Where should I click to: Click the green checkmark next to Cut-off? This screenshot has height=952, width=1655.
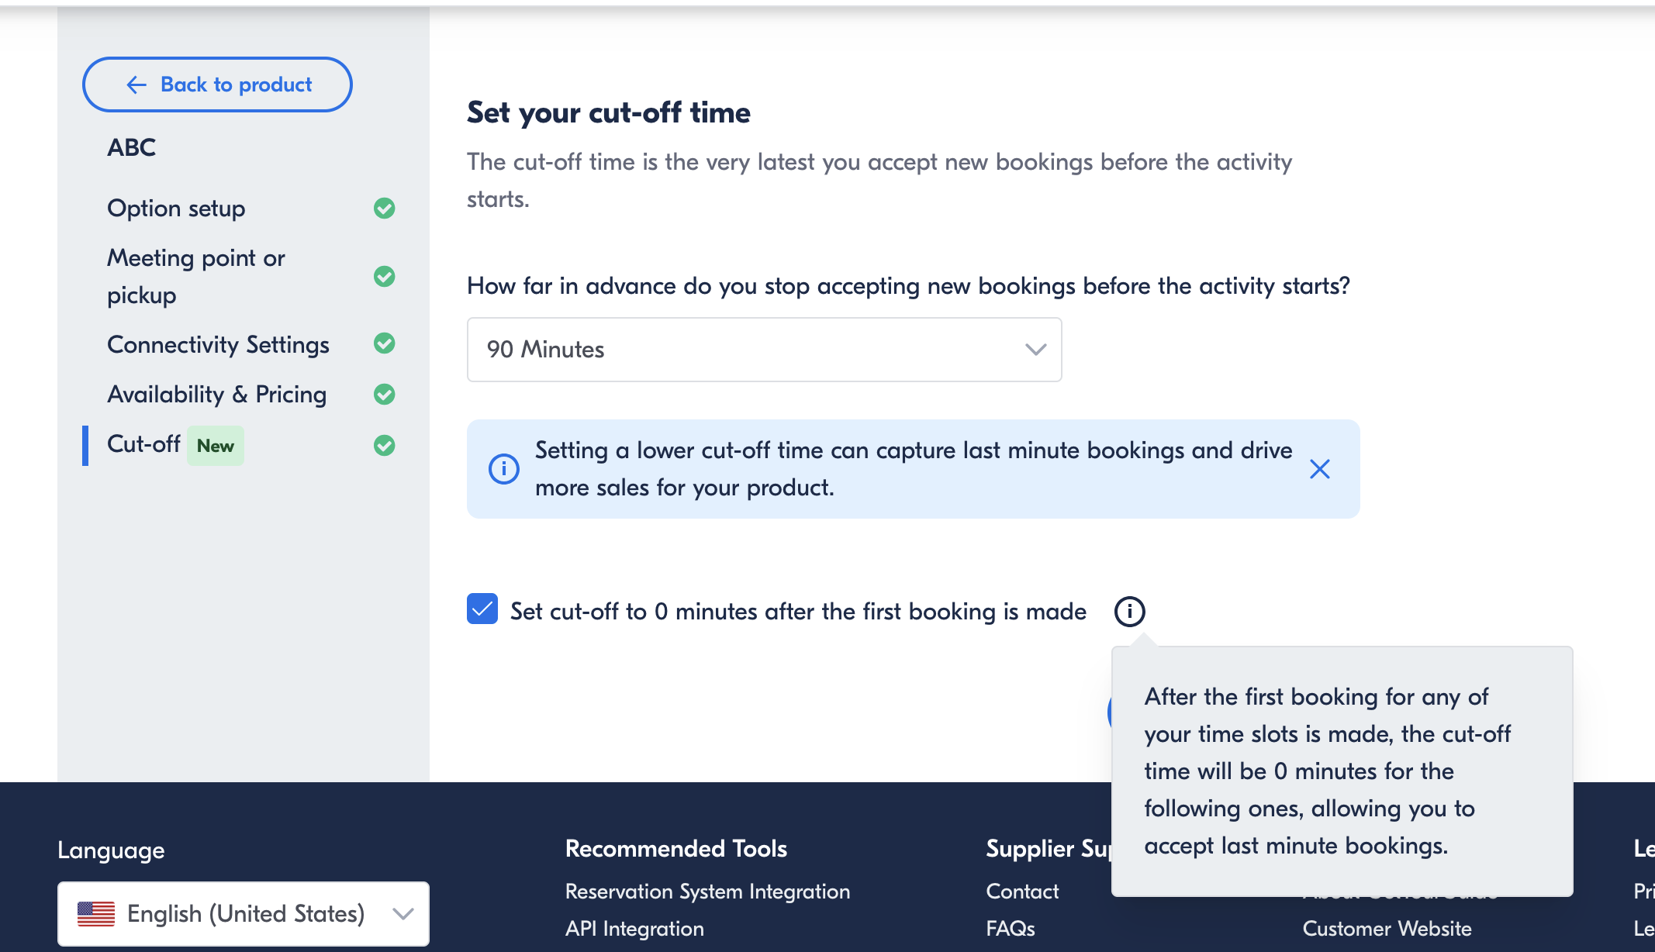click(384, 446)
